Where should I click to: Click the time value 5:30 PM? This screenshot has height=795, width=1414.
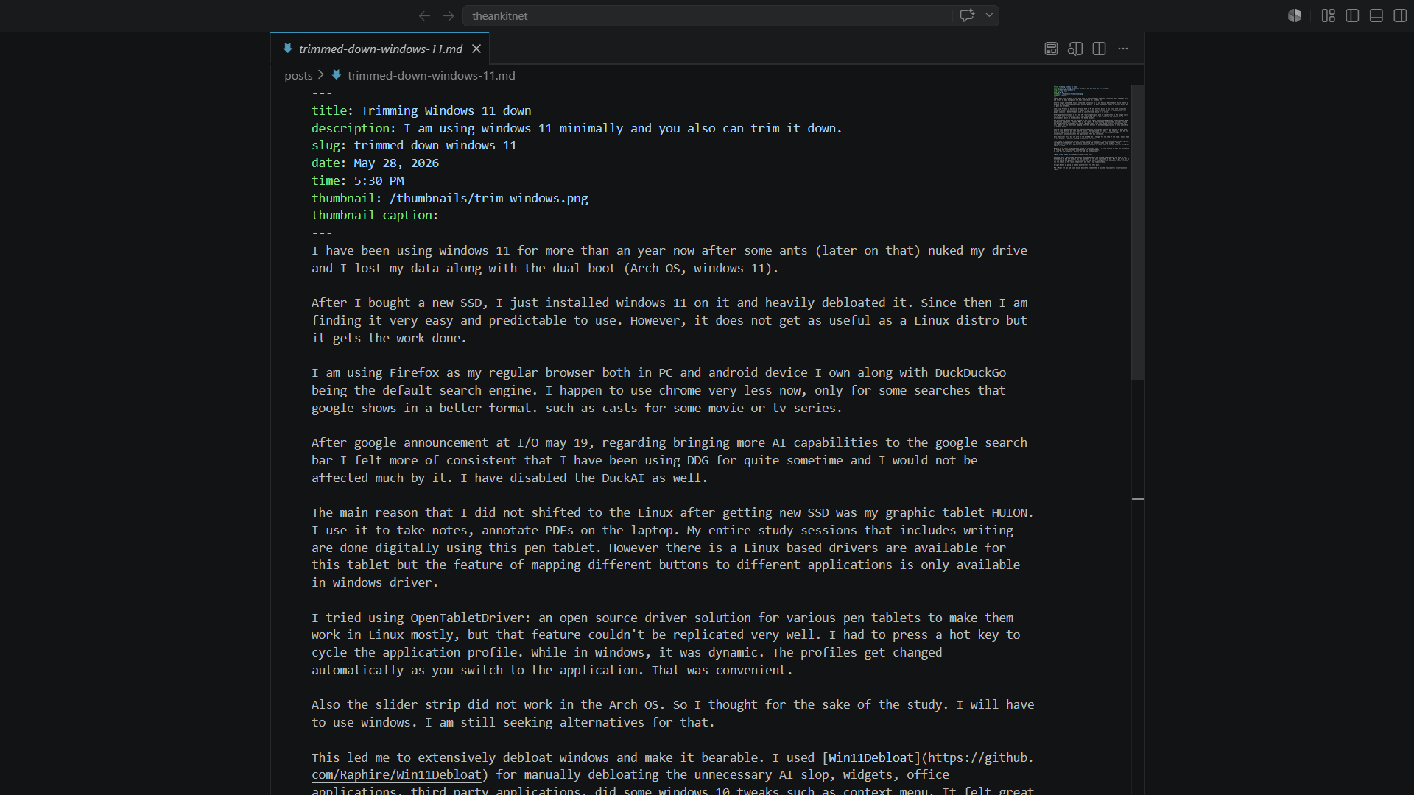379,180
